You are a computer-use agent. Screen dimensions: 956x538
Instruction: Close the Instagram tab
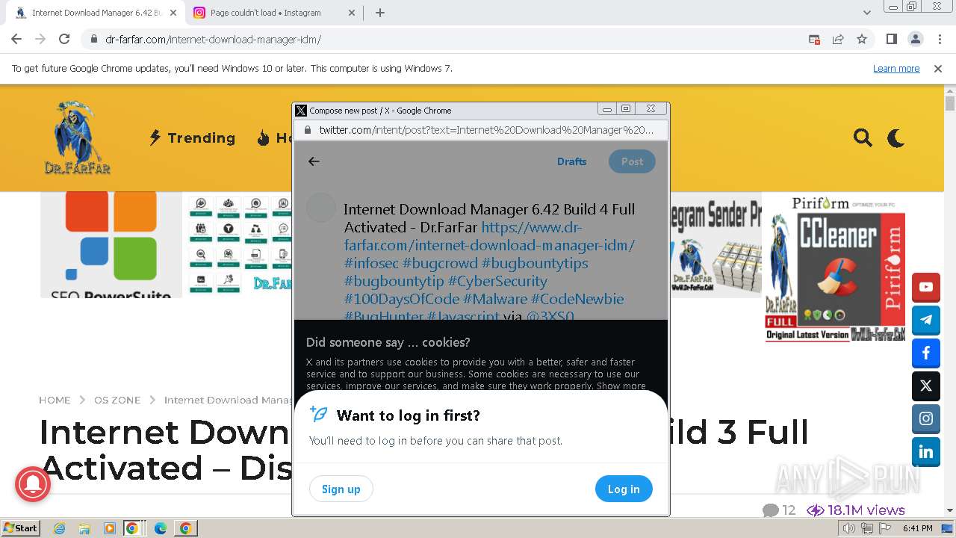353,13
